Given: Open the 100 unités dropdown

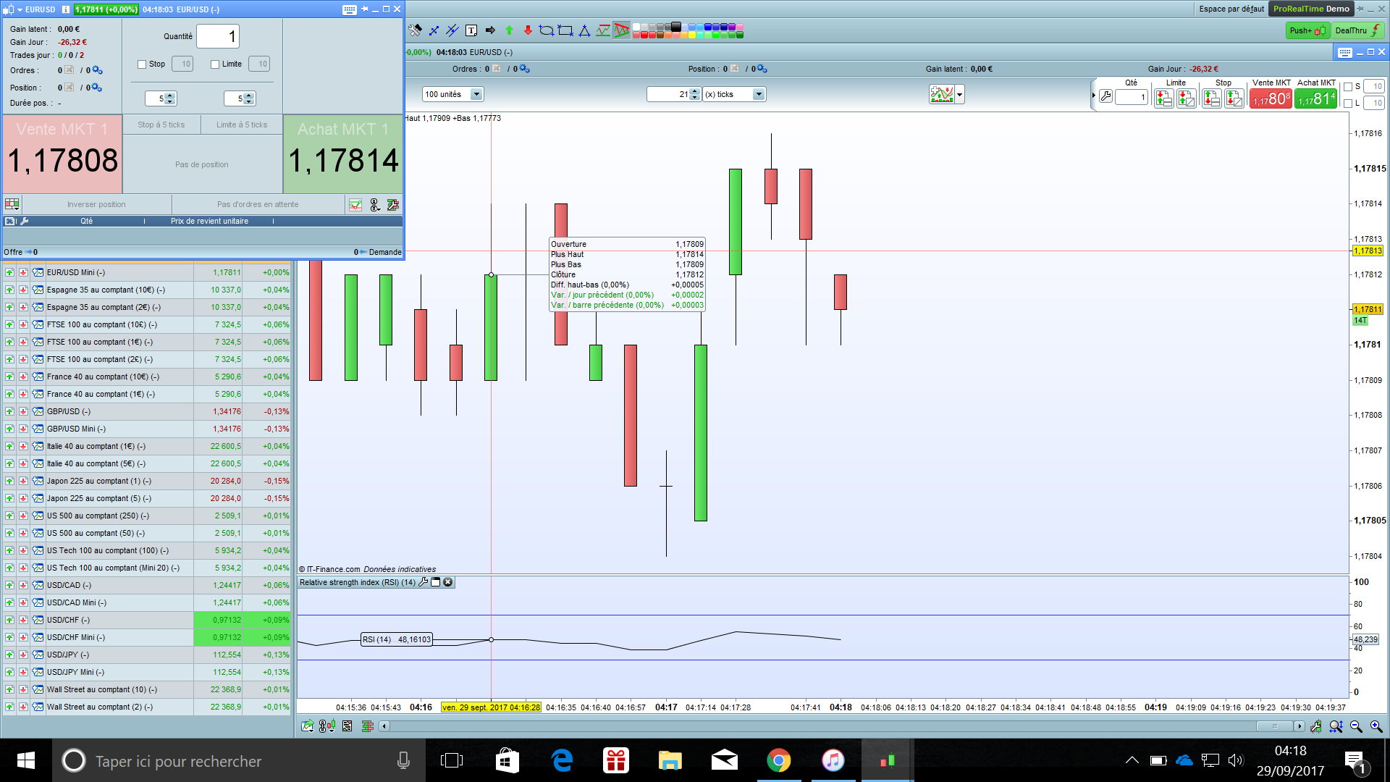Looking at the screenshot, I should (476, 94).
